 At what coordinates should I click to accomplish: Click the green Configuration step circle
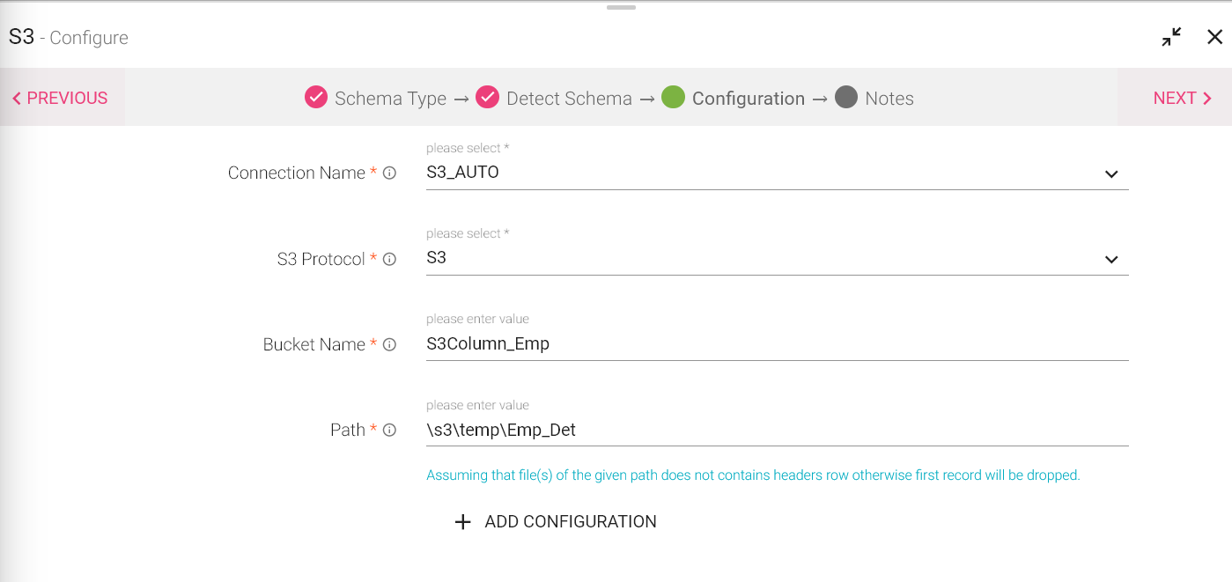click(673, 98)
